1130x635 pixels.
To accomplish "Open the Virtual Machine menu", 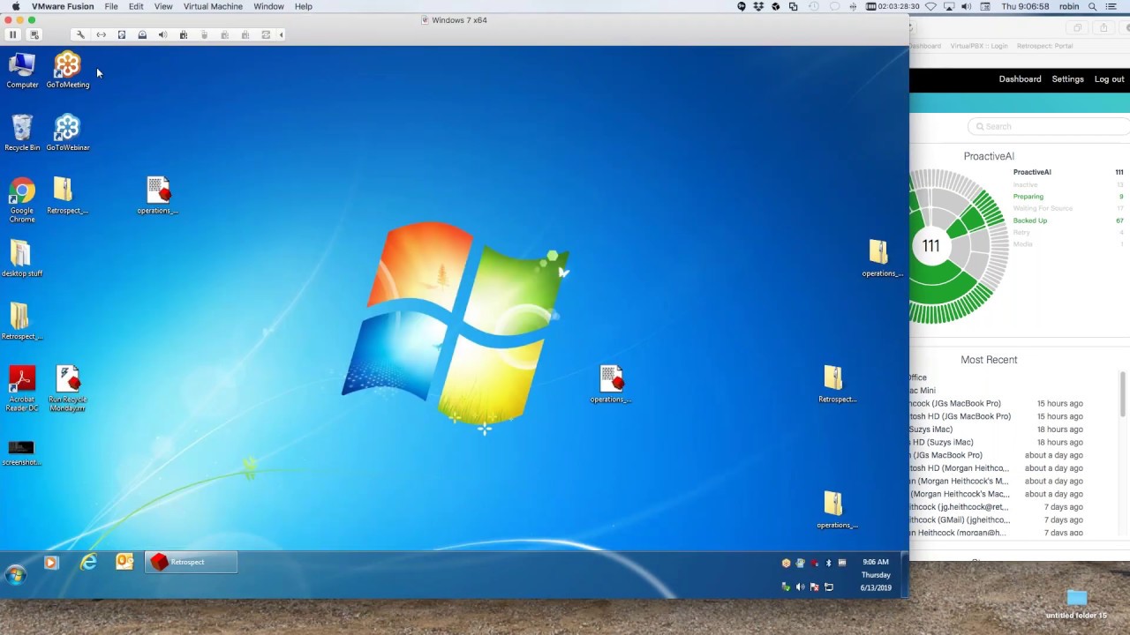I will 213,6.
